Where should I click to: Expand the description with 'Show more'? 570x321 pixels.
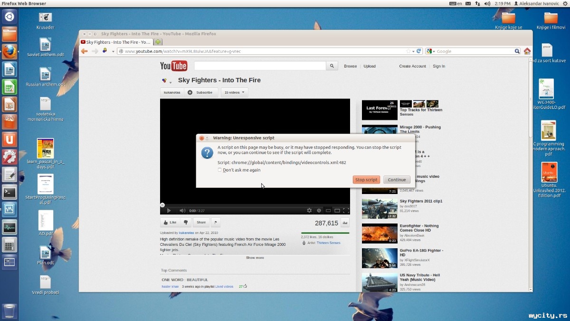tap(255, 258)
